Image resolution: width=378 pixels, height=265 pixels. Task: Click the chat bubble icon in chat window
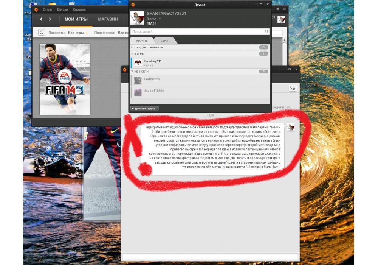pyautogui.click(x=293, y=88)
